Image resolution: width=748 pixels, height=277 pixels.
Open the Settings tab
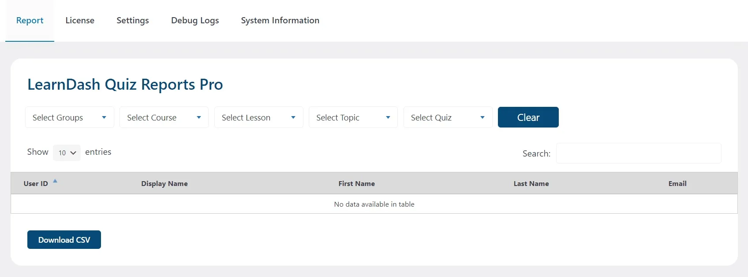click(x=133, y=21)
